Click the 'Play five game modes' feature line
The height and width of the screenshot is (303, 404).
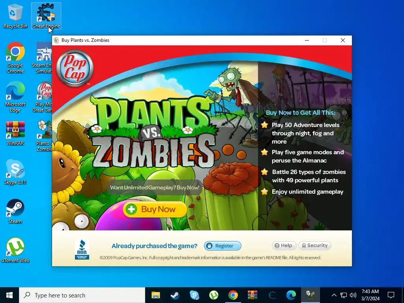click(x=308, y=156)
